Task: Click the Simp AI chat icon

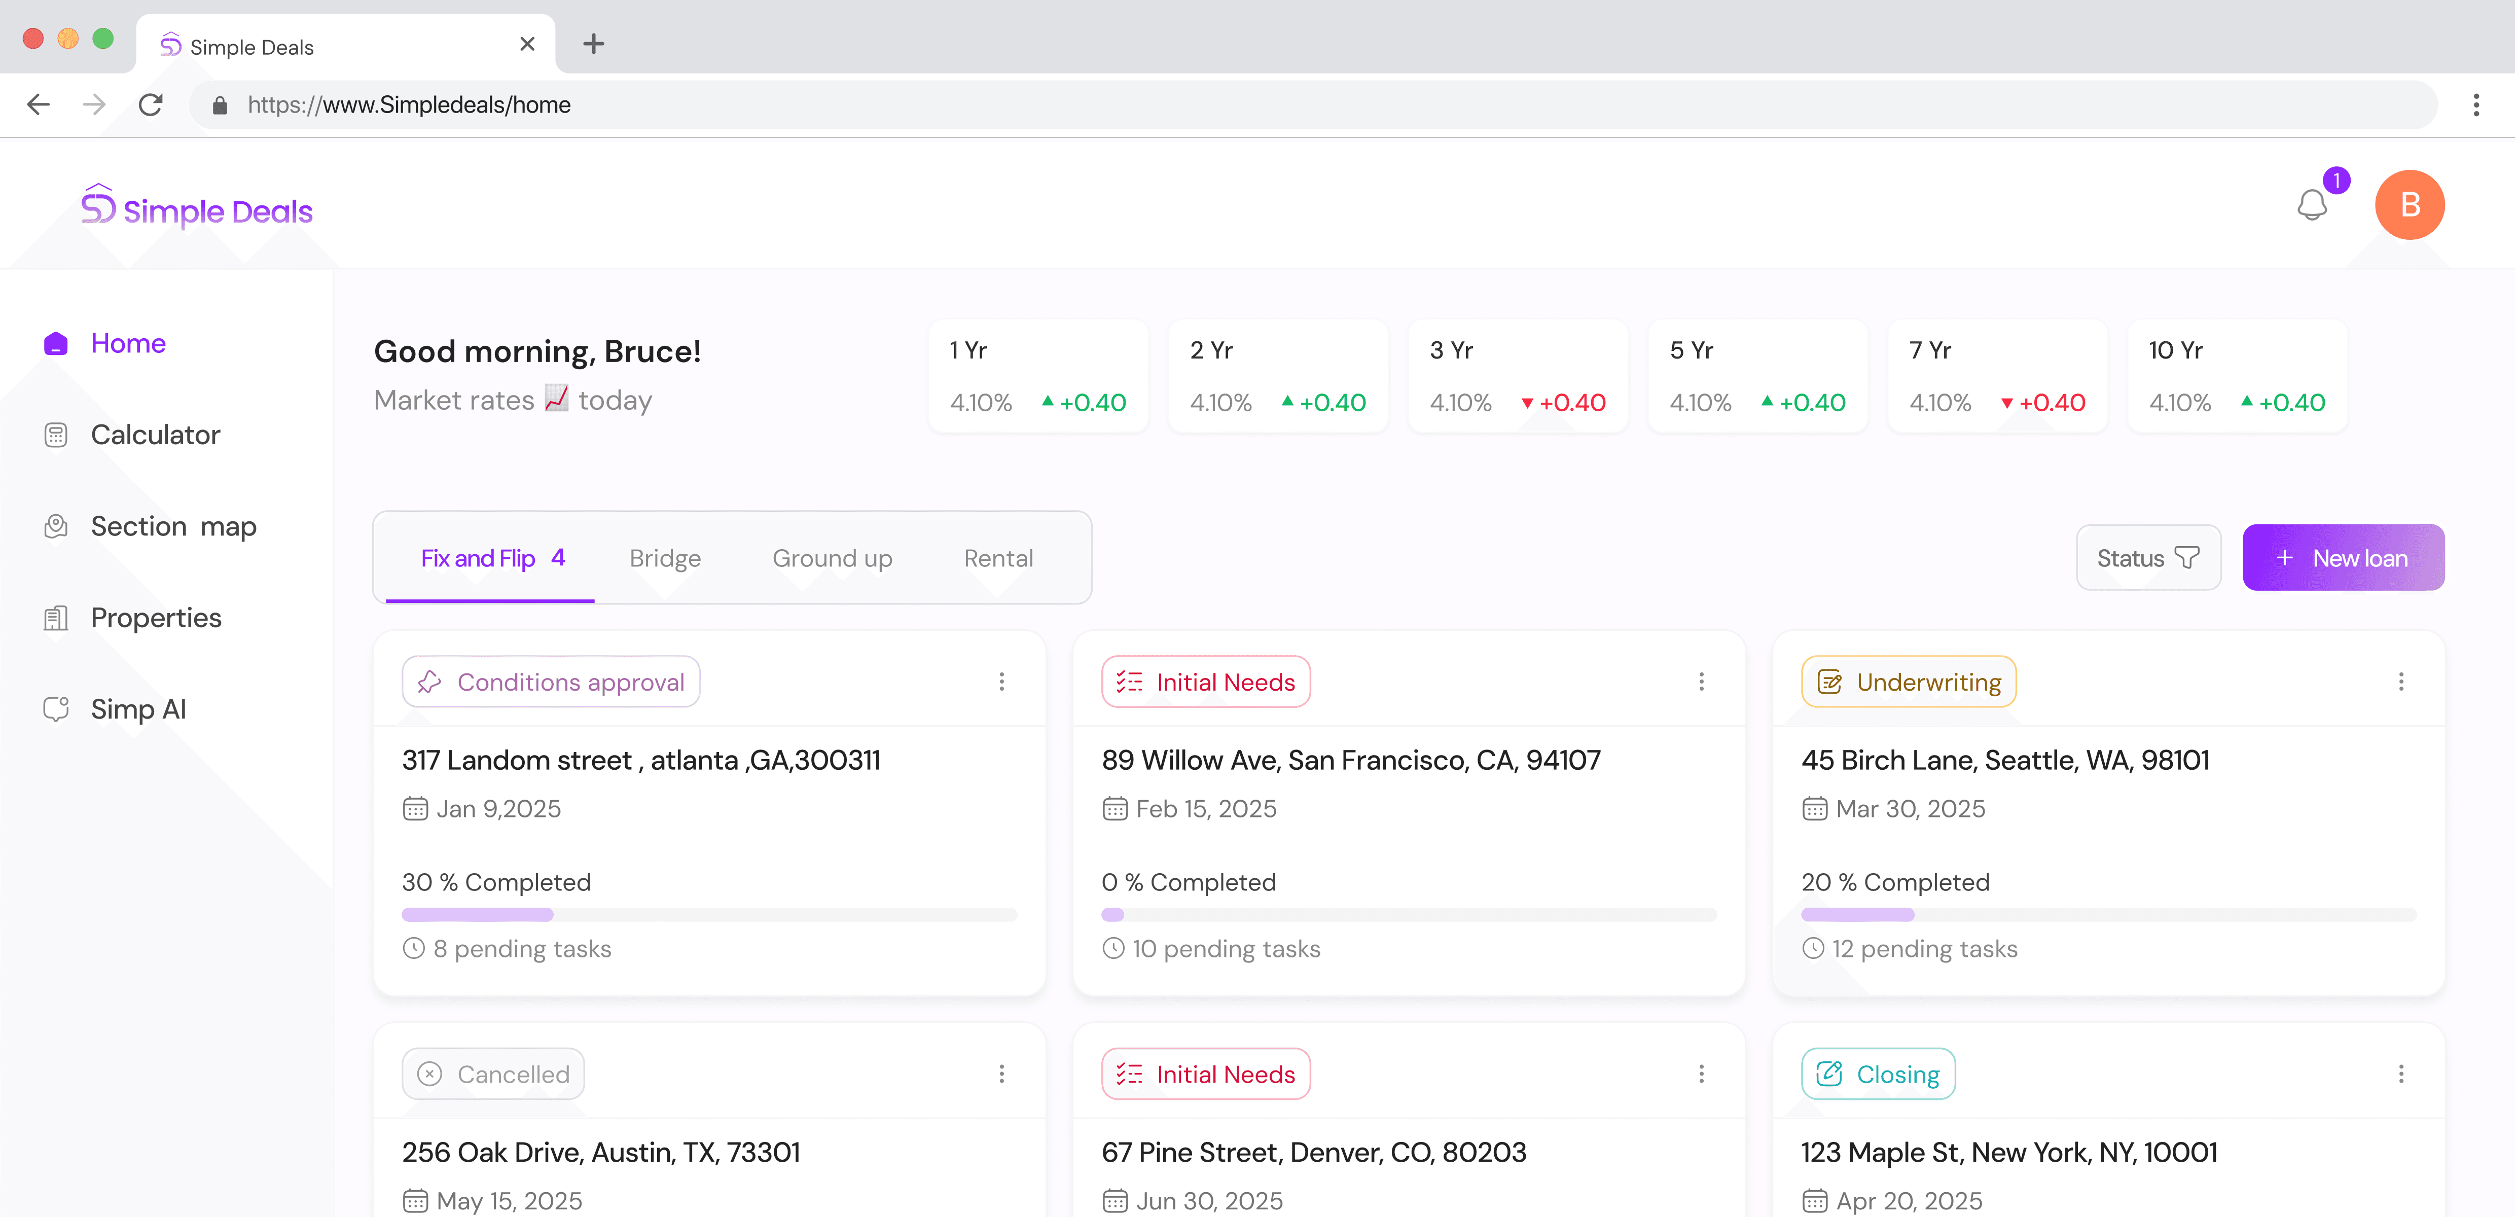Action: (56, 709)
